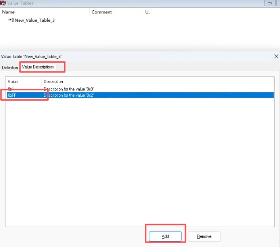Click the Value Table 'New_Value_Table_3' dialog title
The height and width of the screenshot is (247, 280).
31,57
